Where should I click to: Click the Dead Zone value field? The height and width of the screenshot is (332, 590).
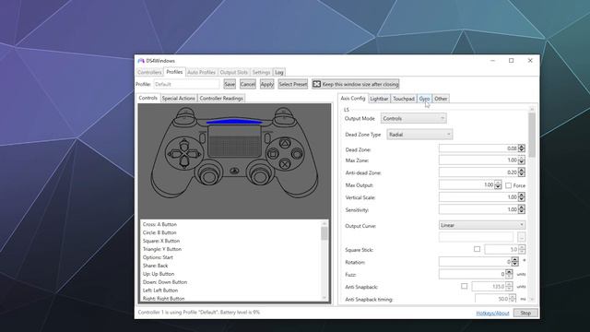pos(478,148)
